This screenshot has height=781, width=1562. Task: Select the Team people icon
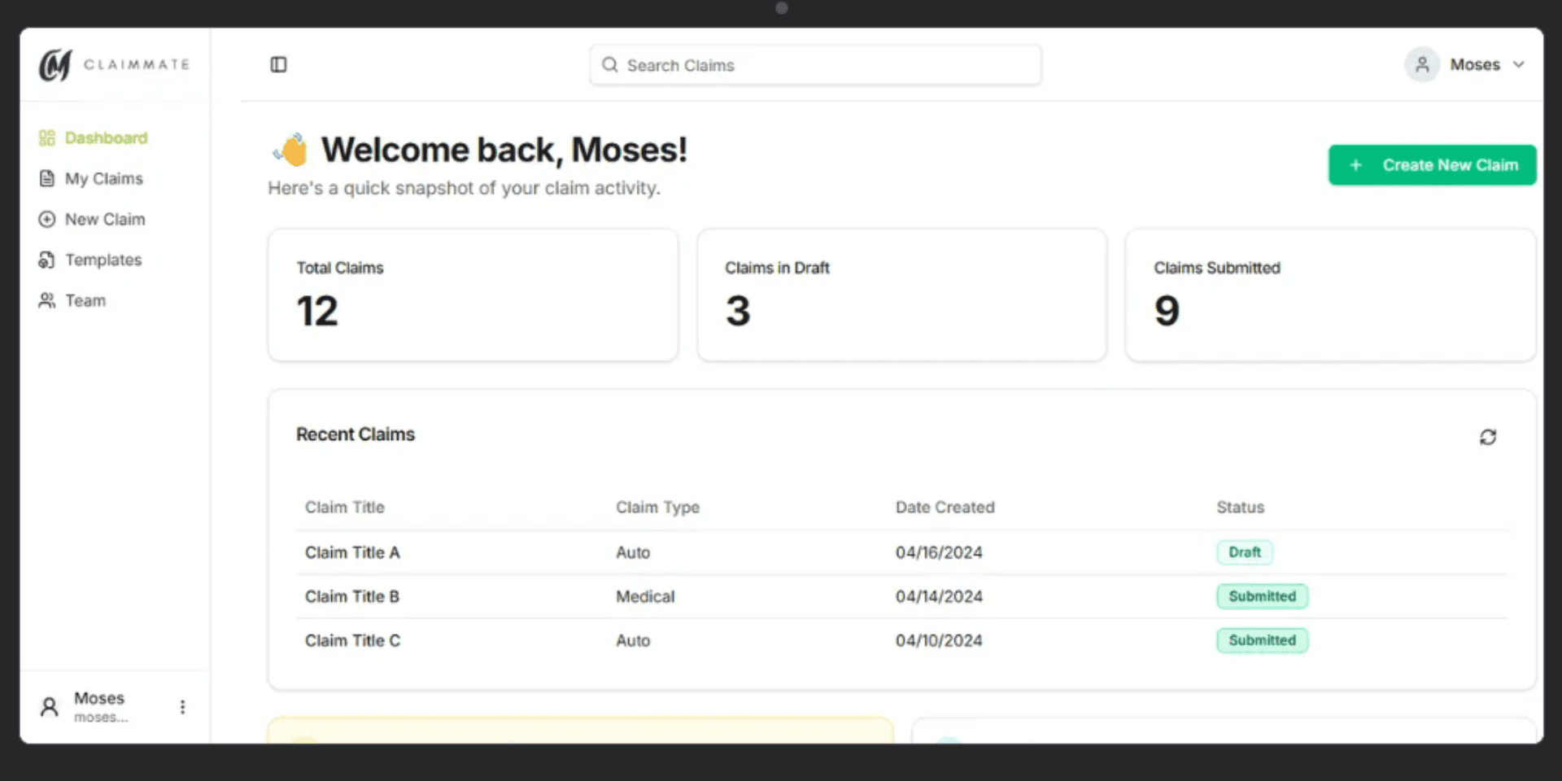click(46, 300)
